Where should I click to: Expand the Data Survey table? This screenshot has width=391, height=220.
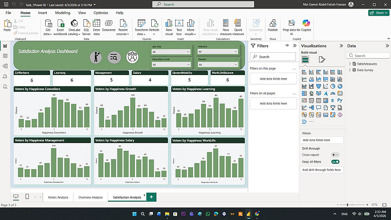pyautogui.click(x=350, y=70)
